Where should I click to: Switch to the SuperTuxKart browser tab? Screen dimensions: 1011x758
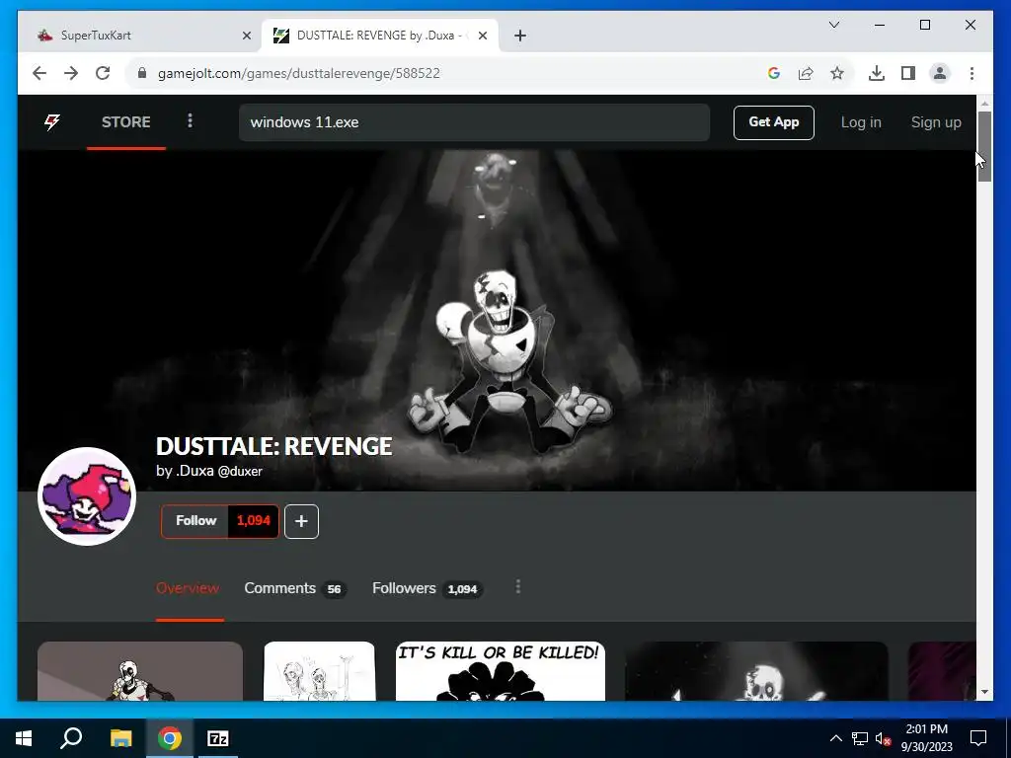(x=136, y=36)
